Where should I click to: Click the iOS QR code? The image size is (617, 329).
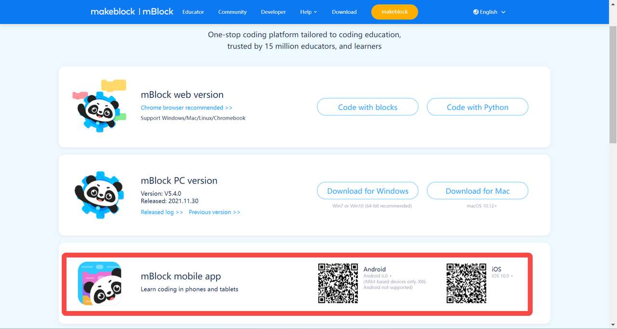click(466, 283)
